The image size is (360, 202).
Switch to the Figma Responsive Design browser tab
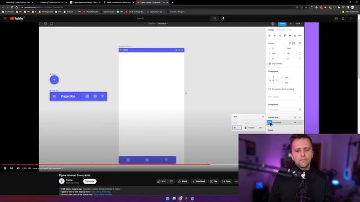pyautogui.click(x=85, y=2)
